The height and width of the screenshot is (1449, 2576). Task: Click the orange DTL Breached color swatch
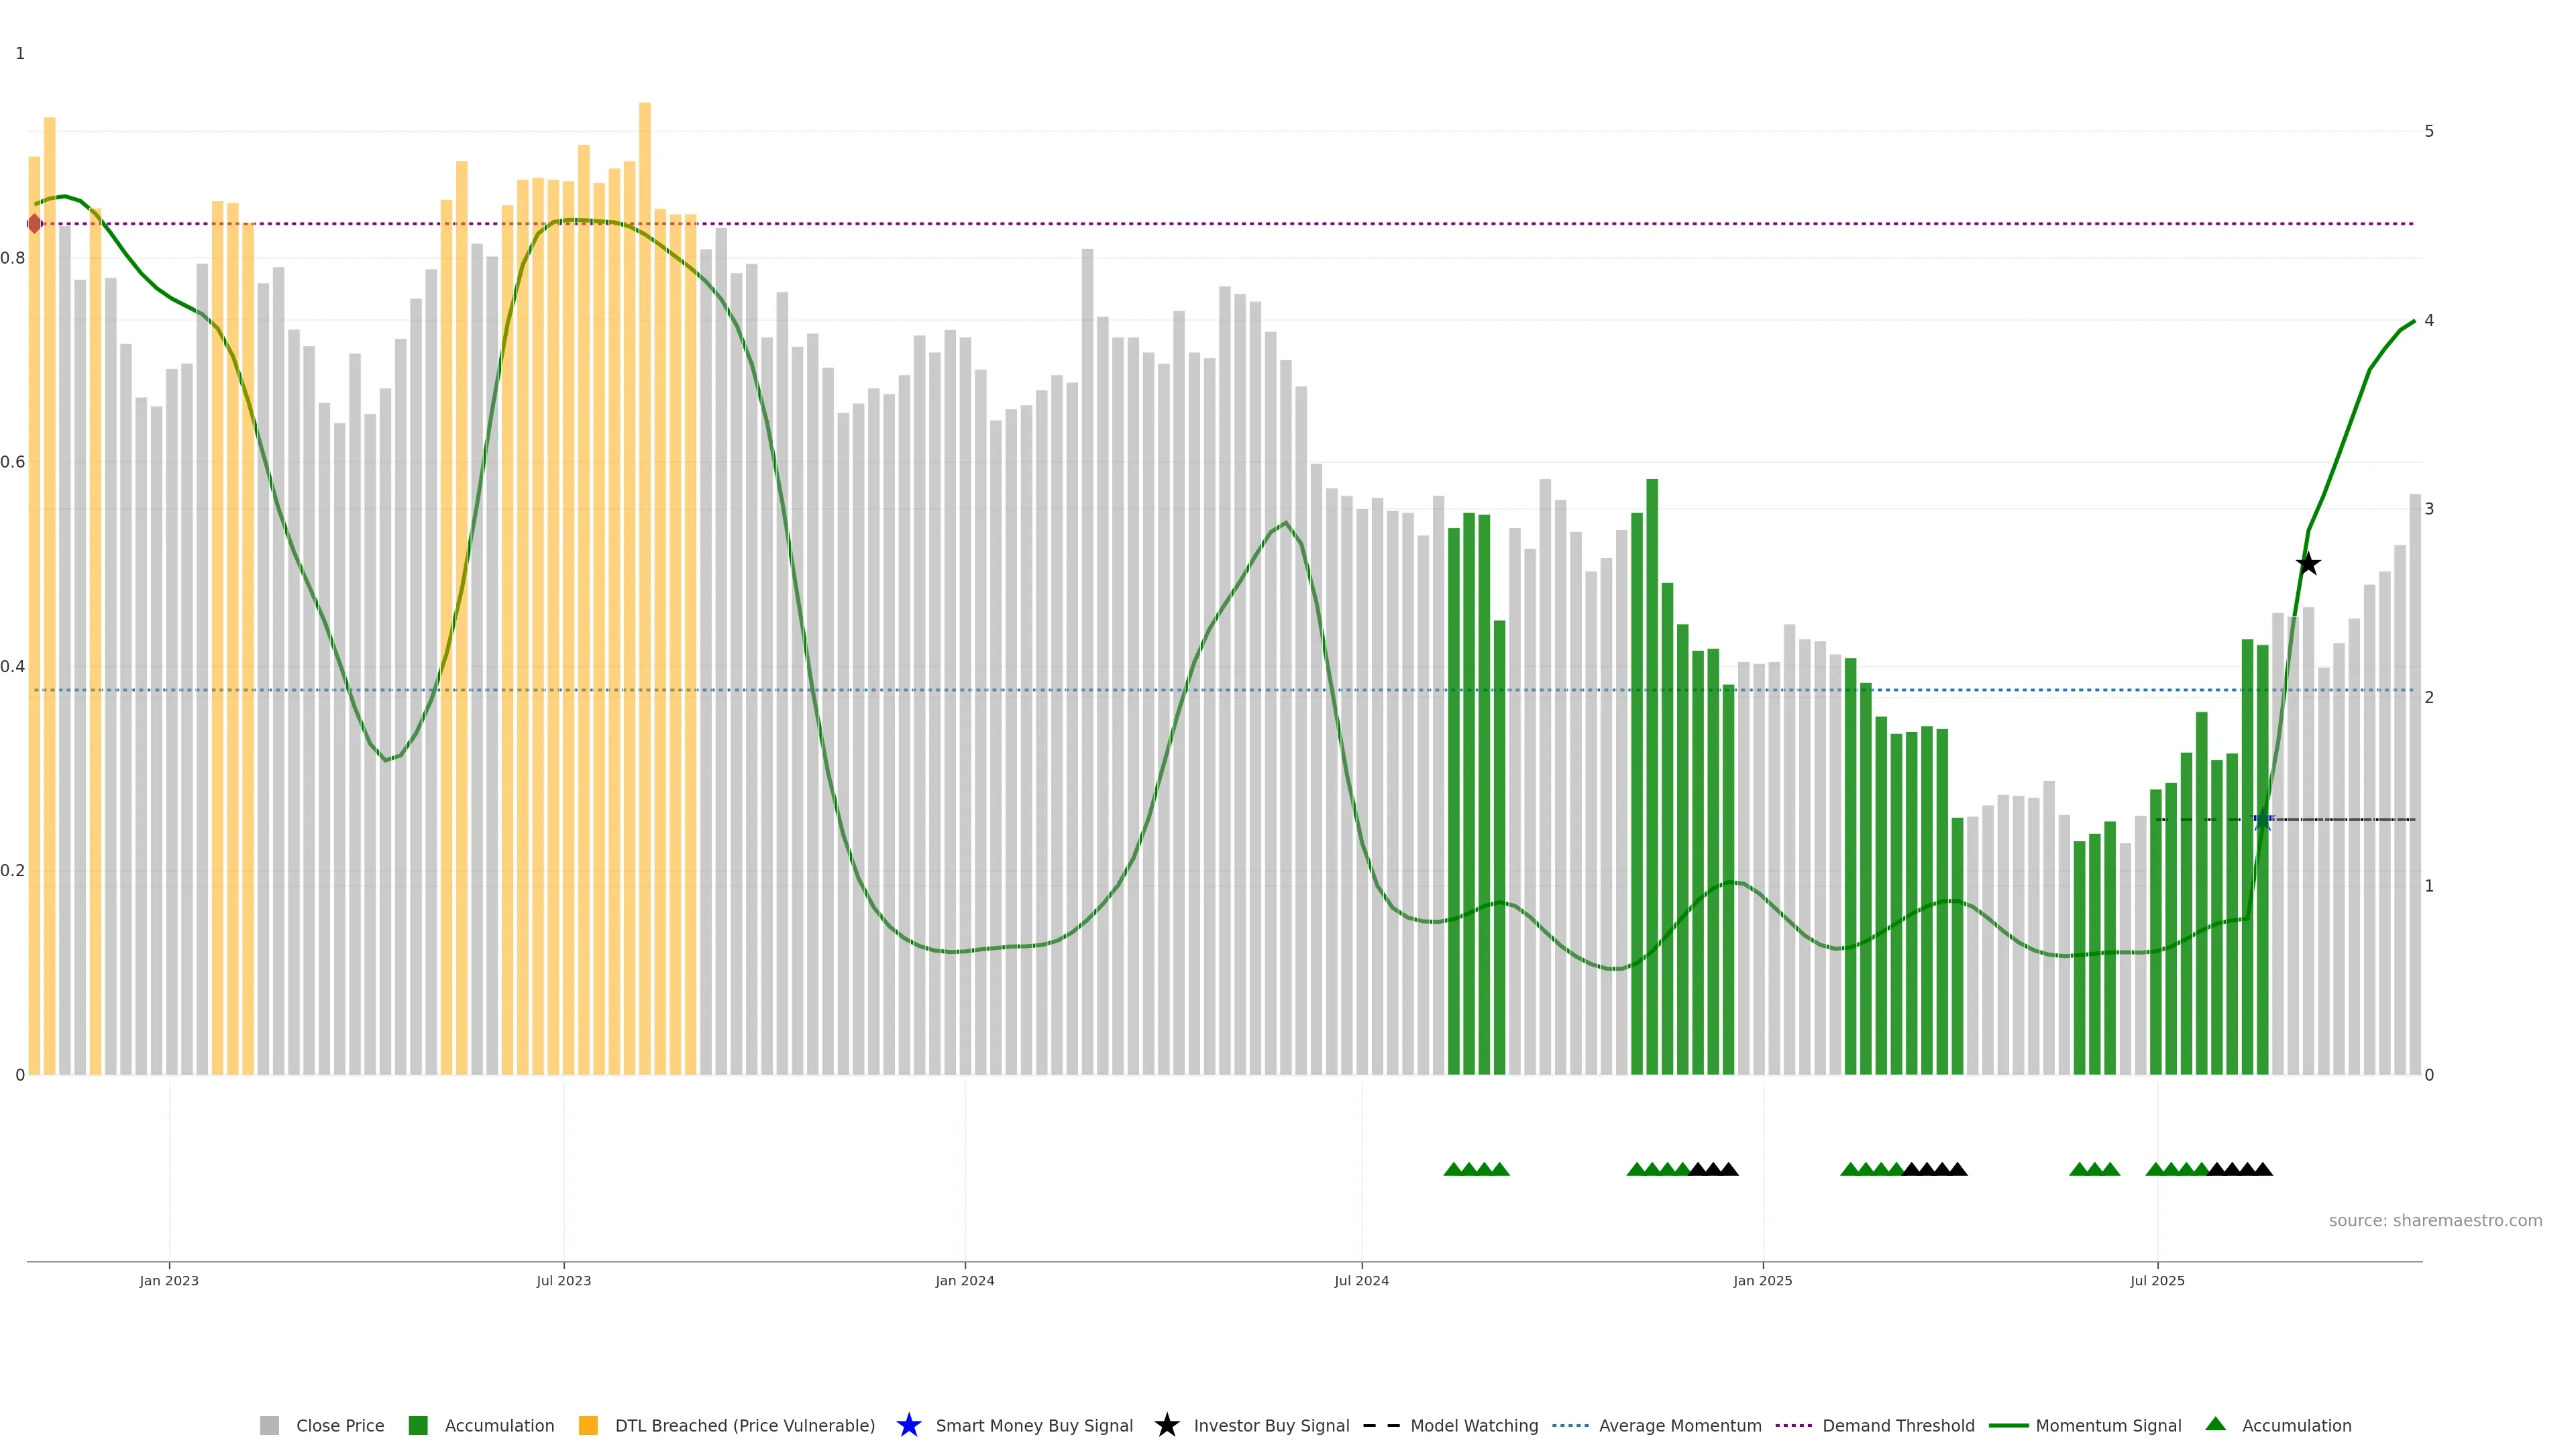[588, 1426]
